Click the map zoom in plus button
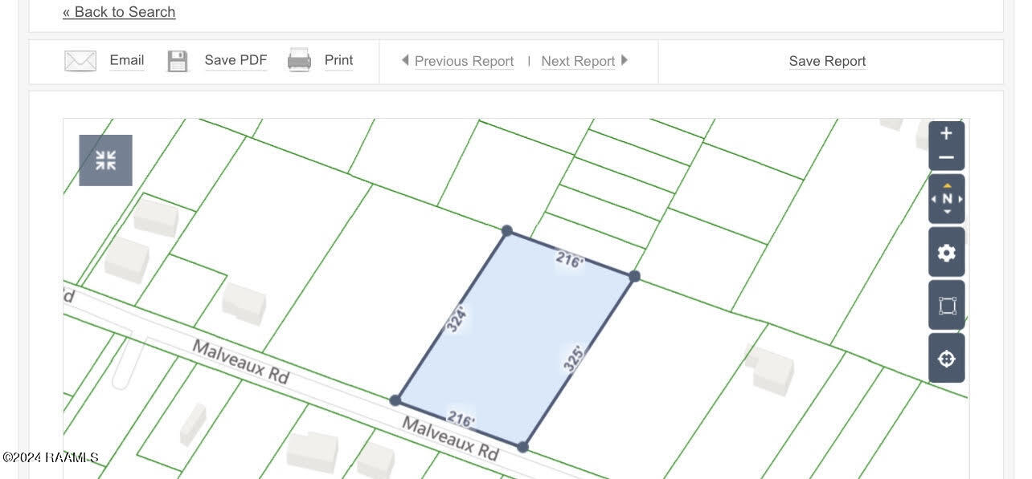The width and height of the screenshot is (1032, 479). (x=946, y=134)
